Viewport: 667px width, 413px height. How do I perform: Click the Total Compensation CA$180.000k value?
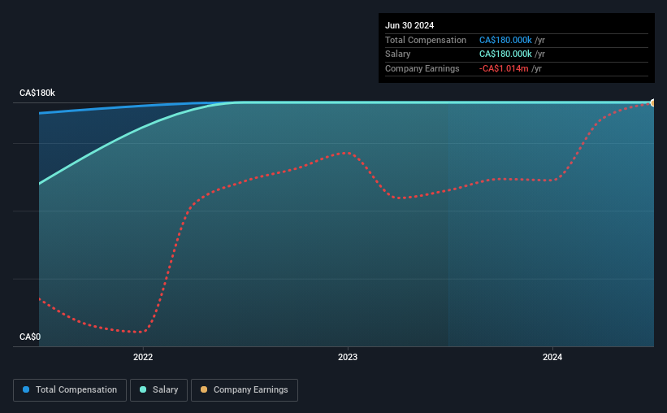click(505, 40)
